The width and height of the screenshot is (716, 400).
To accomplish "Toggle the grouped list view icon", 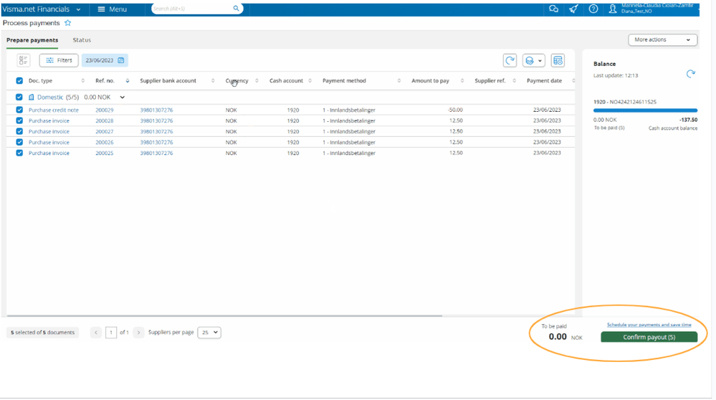I will coord(23,60).
